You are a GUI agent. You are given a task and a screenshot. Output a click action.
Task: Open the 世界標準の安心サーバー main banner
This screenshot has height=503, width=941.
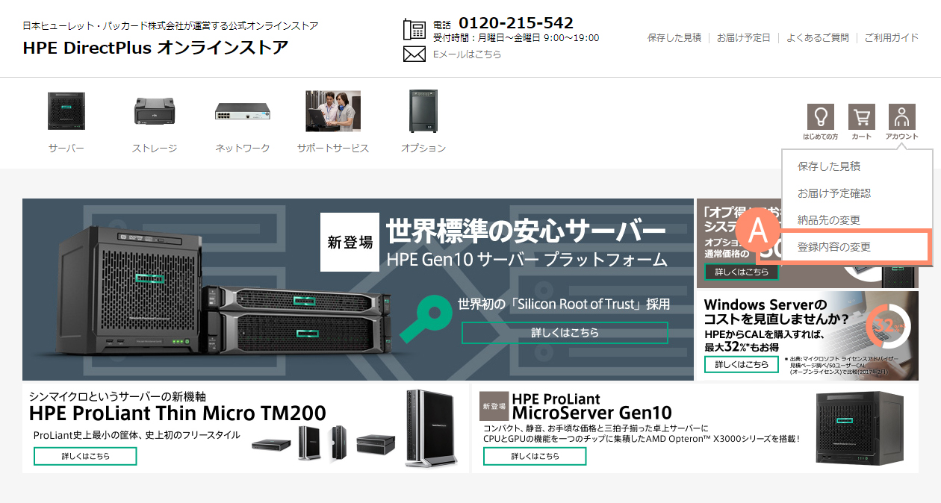(x=358, y=290)
